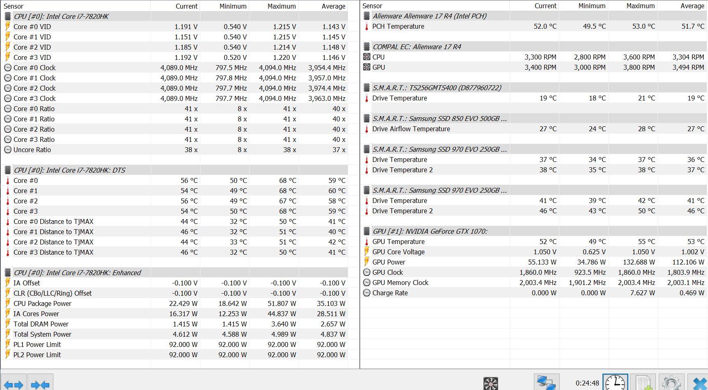
Task: Click the clock icon beside Uncore Ratio
Action: coord(7,150)
